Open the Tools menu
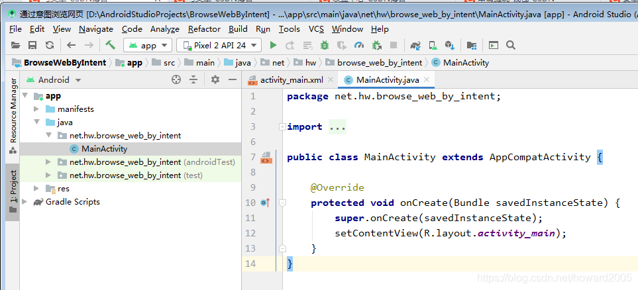Screen dimensions: 638x290 coord(290,29)
